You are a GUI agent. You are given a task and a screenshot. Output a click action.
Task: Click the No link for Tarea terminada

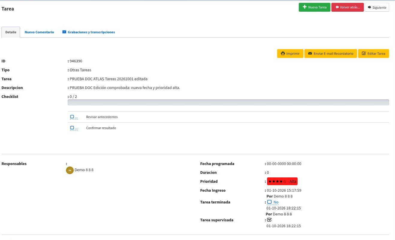pos(276,202)
